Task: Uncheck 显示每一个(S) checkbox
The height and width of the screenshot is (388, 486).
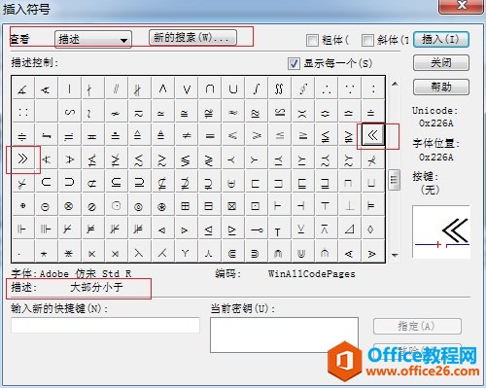Action: coord(294,63)
